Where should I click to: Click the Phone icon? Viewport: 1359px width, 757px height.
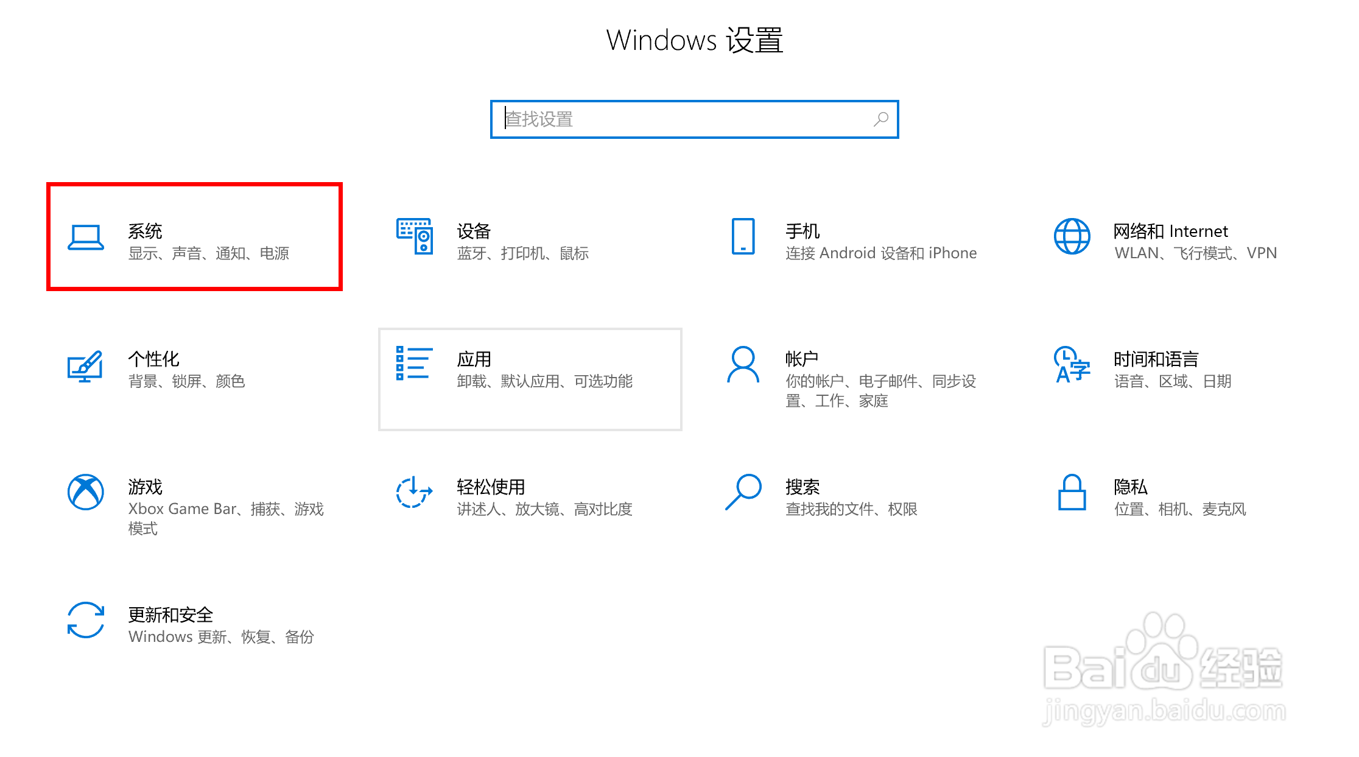point(743,236)
